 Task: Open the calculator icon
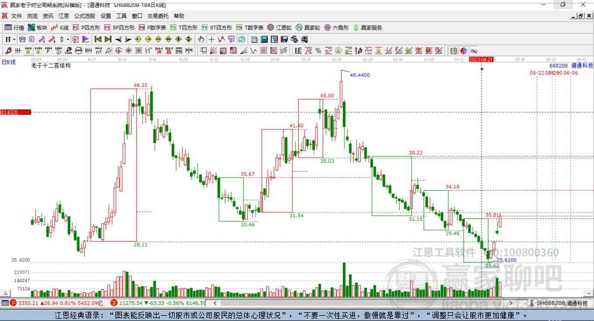(x=265, y=39)
